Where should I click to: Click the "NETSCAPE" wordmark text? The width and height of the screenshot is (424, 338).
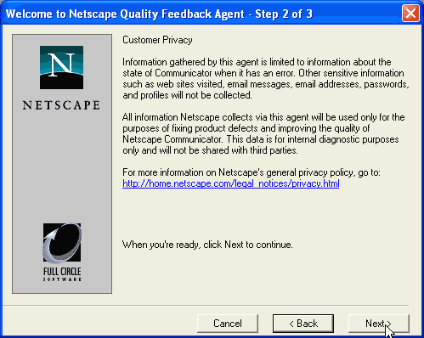click(x=61, y=105)
